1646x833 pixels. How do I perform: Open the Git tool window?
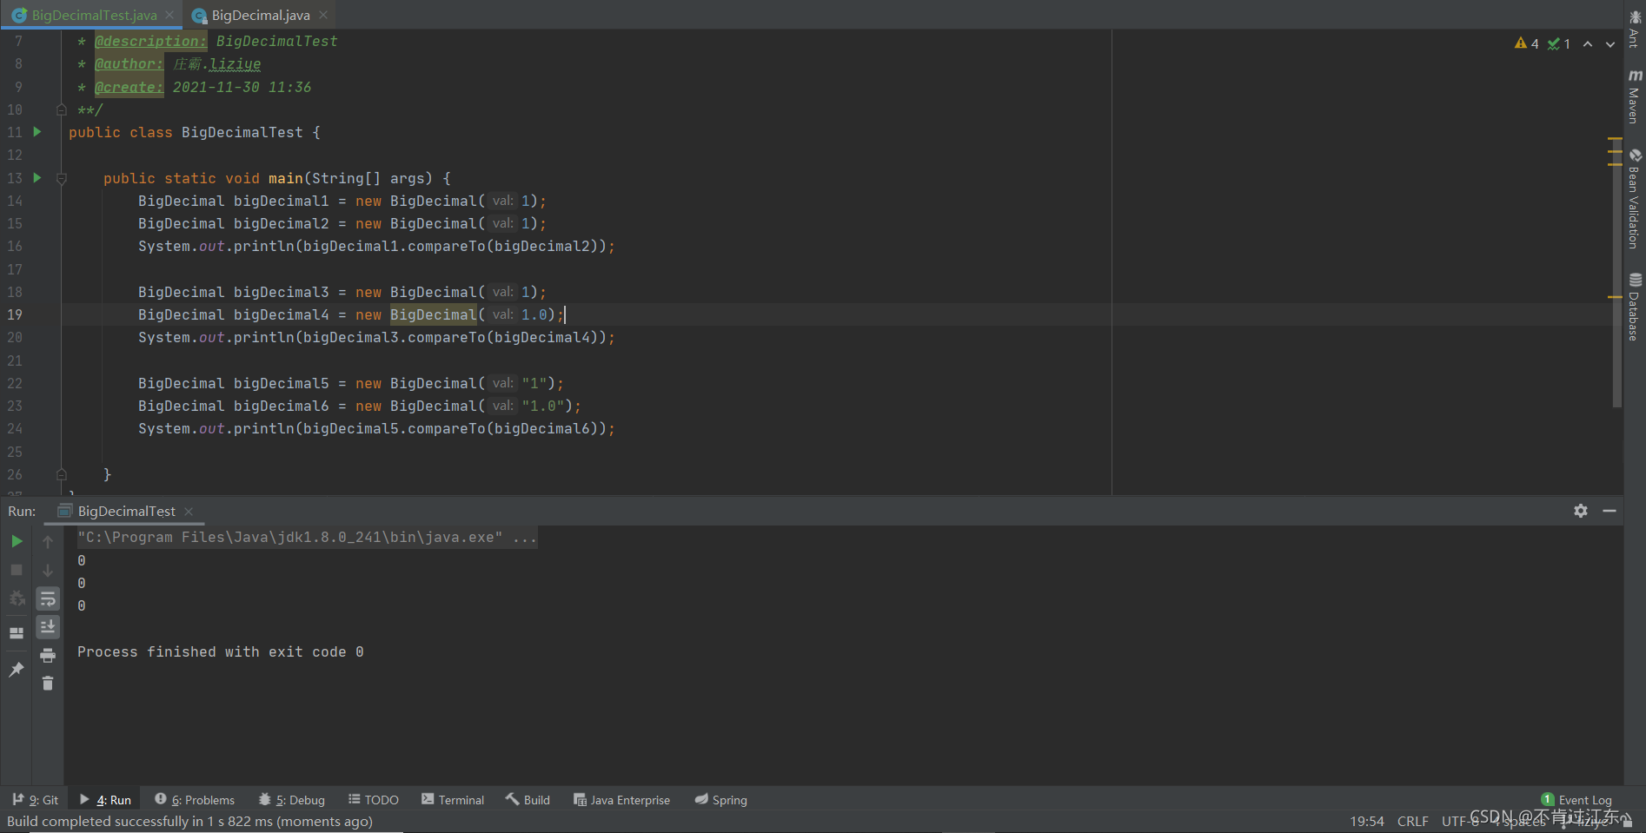point(36,800)
